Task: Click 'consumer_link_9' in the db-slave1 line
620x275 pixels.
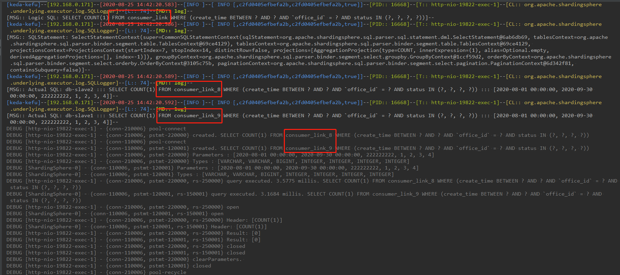Action: pos(197,115)
